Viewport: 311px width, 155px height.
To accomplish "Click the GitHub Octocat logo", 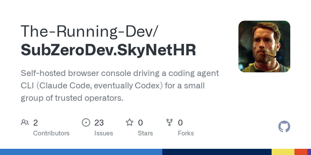I will (x=284, y=127).
